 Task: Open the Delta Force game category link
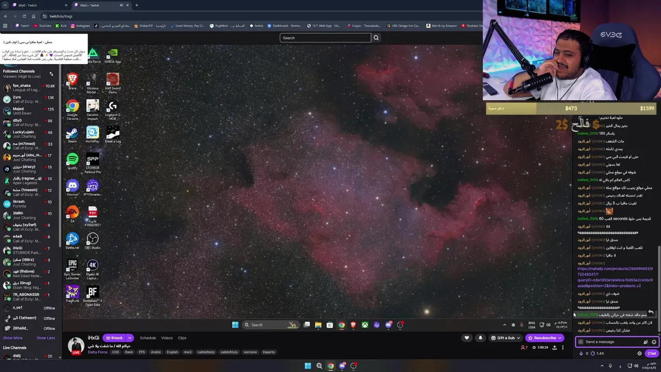pyautogui.click(x=98, y=352)
